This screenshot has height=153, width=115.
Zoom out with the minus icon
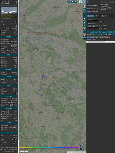click(81, 149)
